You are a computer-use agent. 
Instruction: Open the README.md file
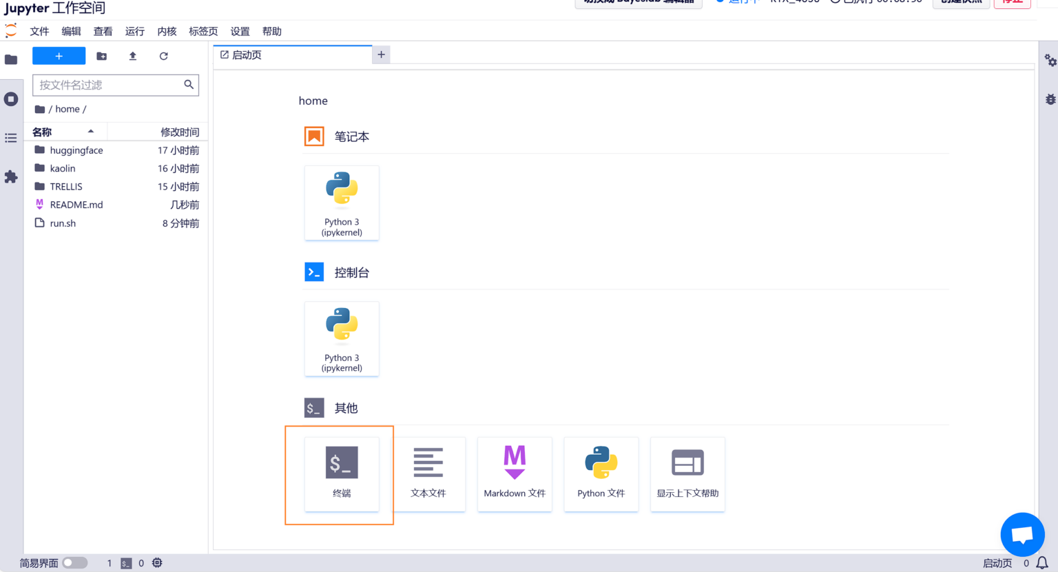point(76,204)
